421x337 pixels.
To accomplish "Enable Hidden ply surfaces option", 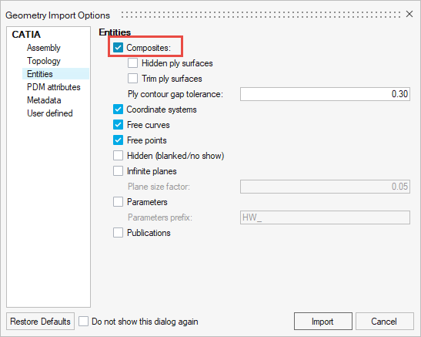I will coord(132,63).
